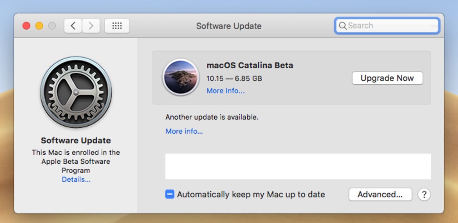Click the magnifying glass in the search field
This screenshot has width=458, height=223.
point(342,26)
